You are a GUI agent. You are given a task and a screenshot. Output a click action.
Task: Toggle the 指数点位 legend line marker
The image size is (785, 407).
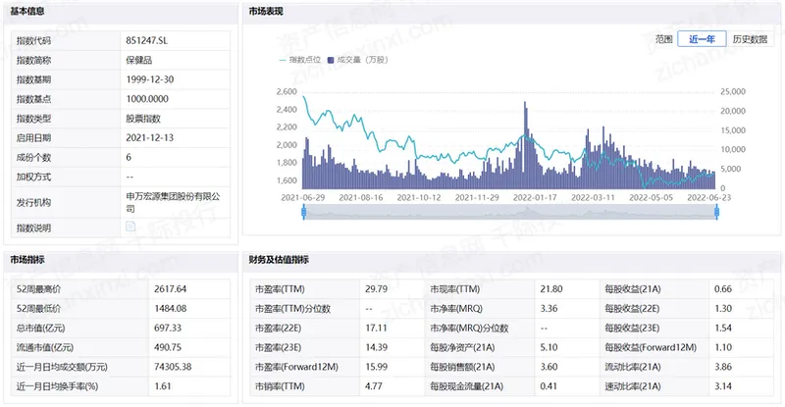283,60
